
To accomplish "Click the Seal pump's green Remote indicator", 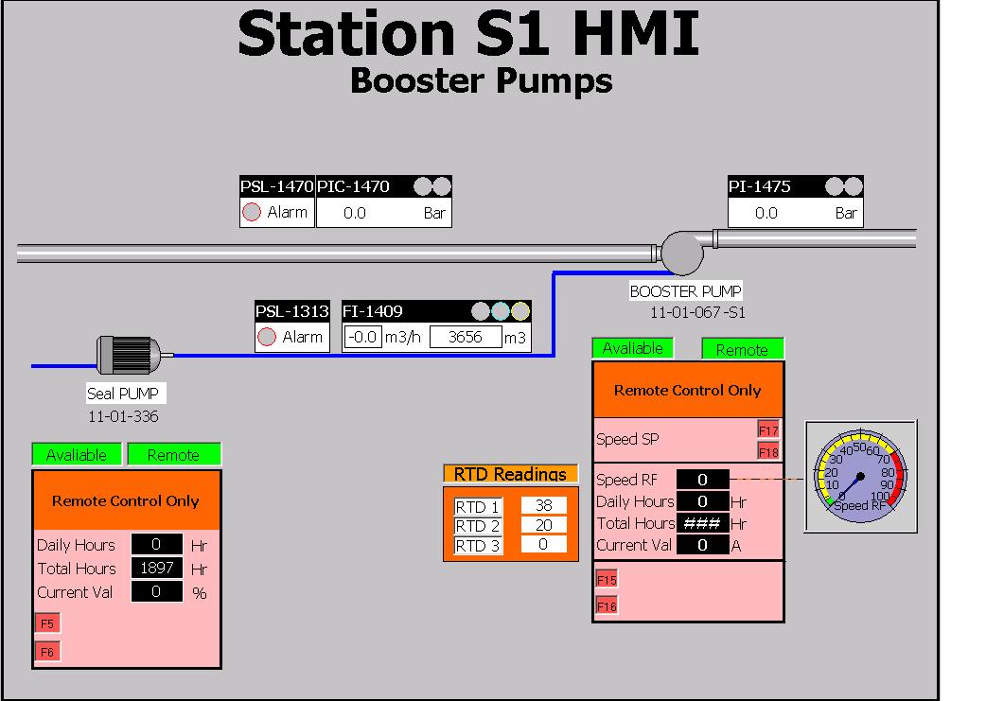I will click(174, 454).
